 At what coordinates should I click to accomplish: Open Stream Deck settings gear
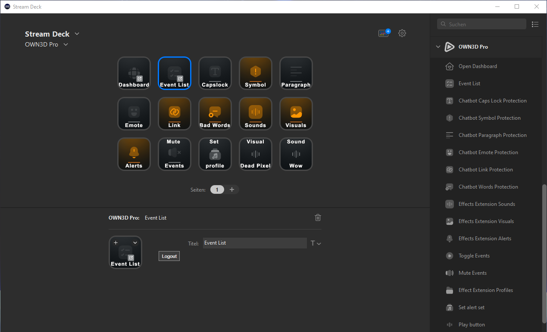pos(402,33)
